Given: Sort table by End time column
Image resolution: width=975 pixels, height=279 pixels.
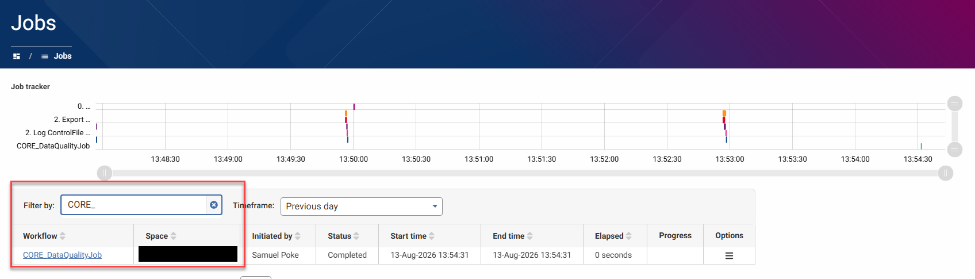Looking at the screenshot, I should [x=513, y=236].
